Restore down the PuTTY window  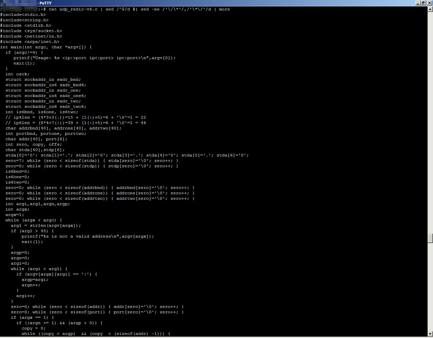click(x=423, y=3)
